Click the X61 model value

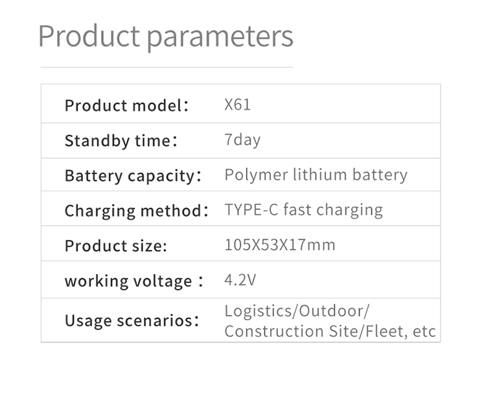237,104
